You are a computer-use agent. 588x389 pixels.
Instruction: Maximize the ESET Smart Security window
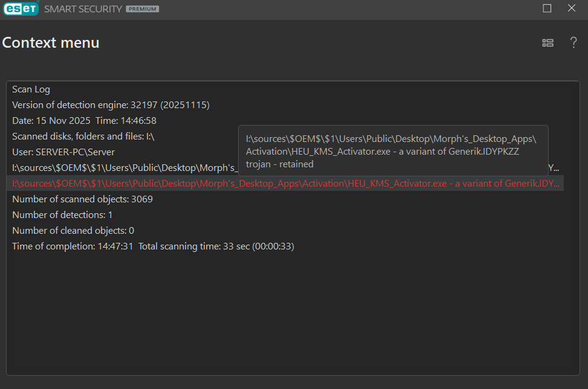click(547, 8)
